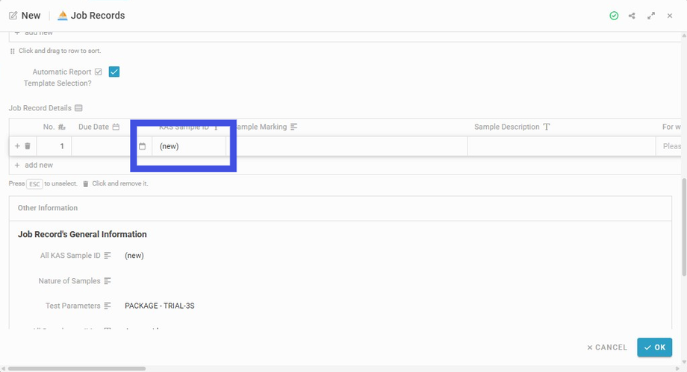Click the number icon in No. column header
Viewport: 687px width, 372px height.
click(62, 127)
